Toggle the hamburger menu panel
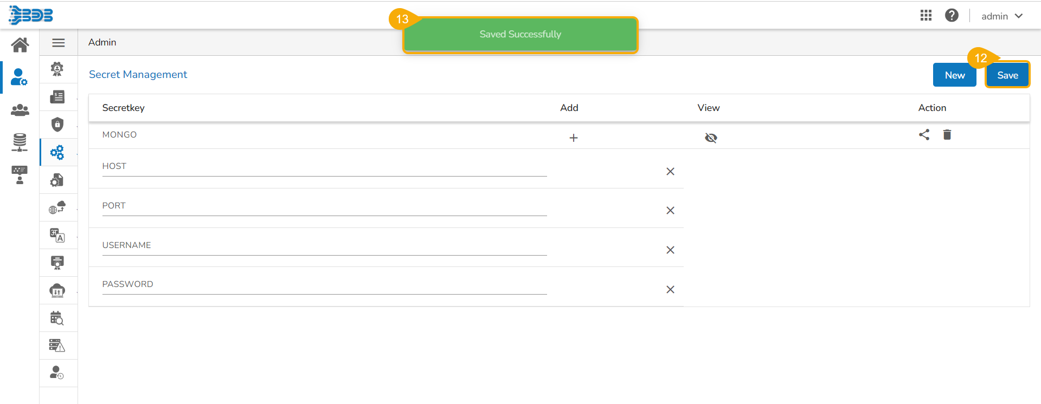The width and height of the screenshot is (1041, 404). click(59, 43)
